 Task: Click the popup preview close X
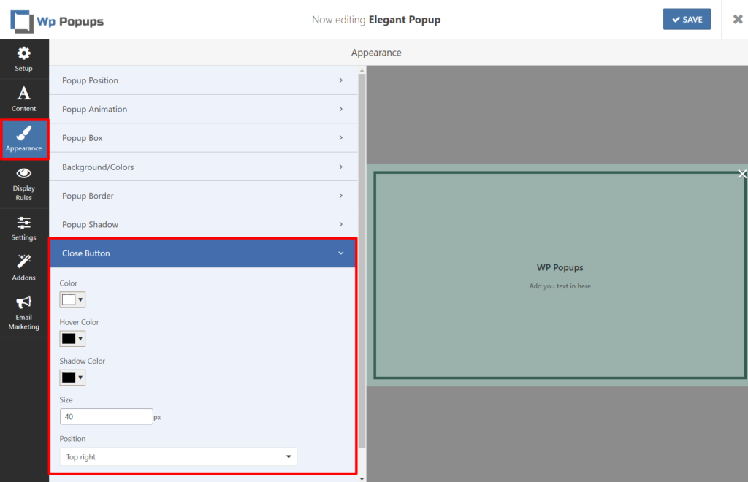(x=742, y=174)
